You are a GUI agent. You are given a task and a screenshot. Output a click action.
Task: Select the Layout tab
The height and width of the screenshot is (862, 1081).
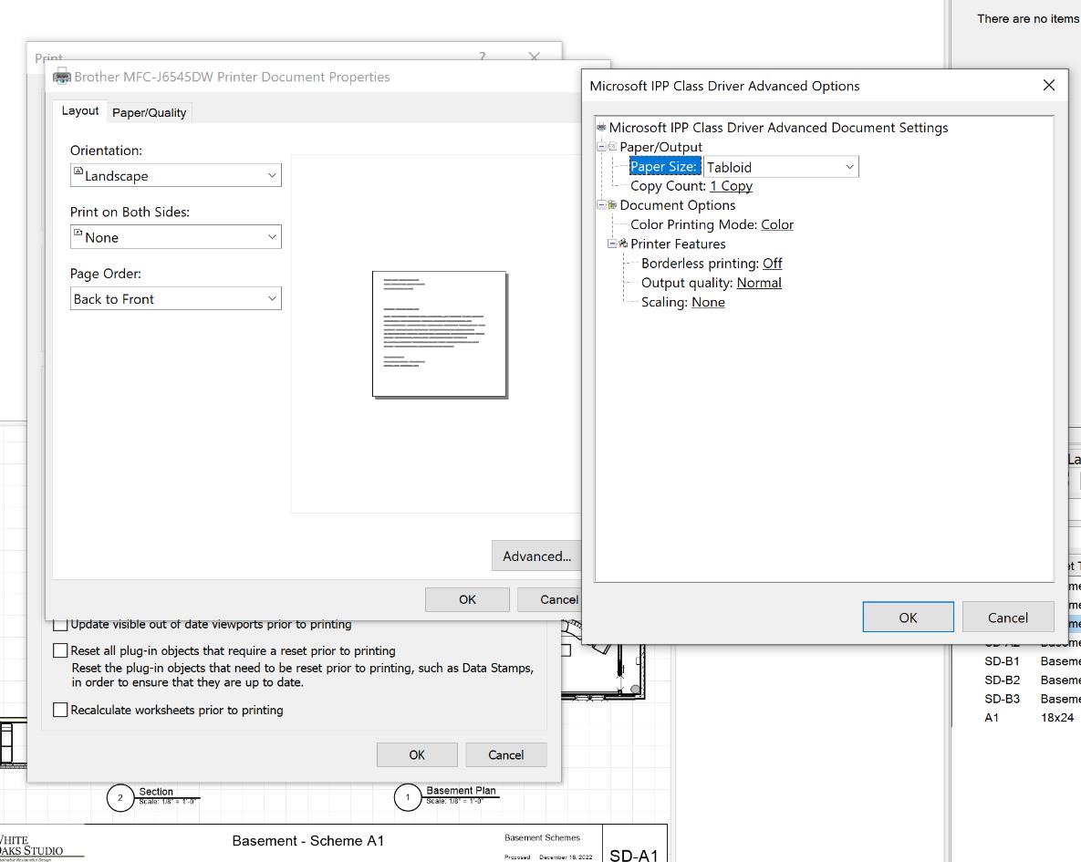[x=79, y=110]
